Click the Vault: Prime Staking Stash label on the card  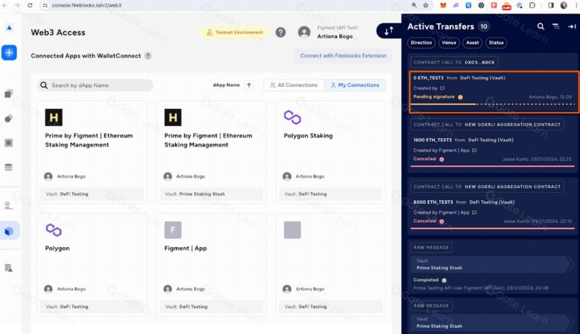point(195,194)
